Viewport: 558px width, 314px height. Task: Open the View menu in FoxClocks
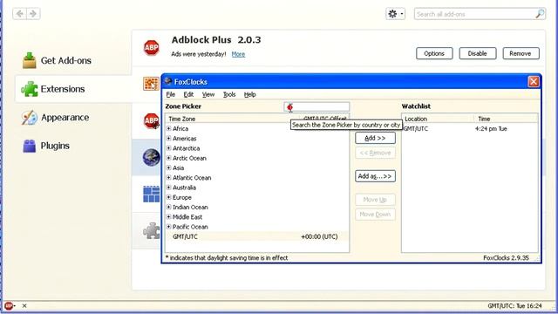pyautogui.click(x=208, y=94)
